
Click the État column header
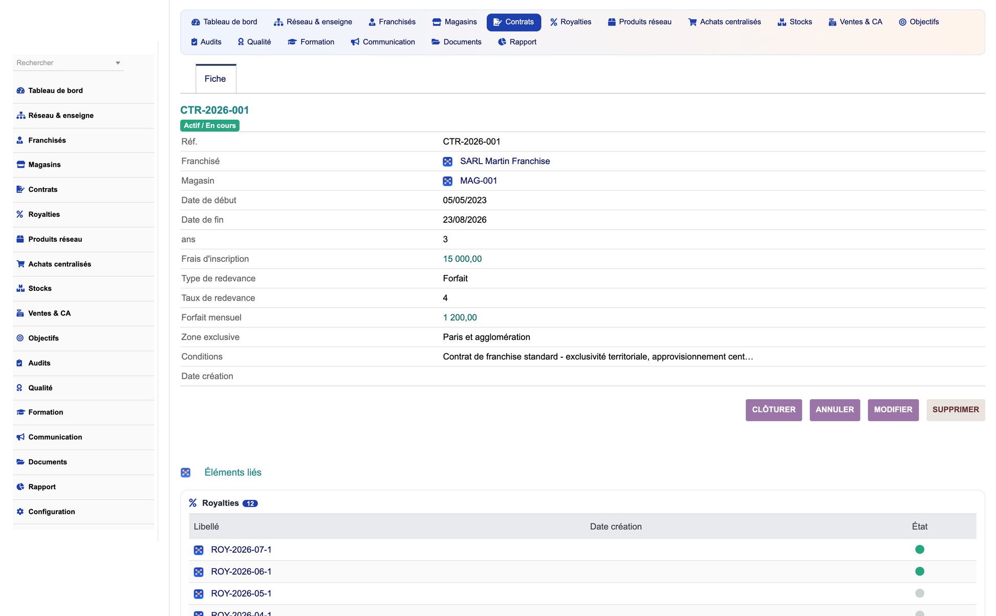point(919,527)
